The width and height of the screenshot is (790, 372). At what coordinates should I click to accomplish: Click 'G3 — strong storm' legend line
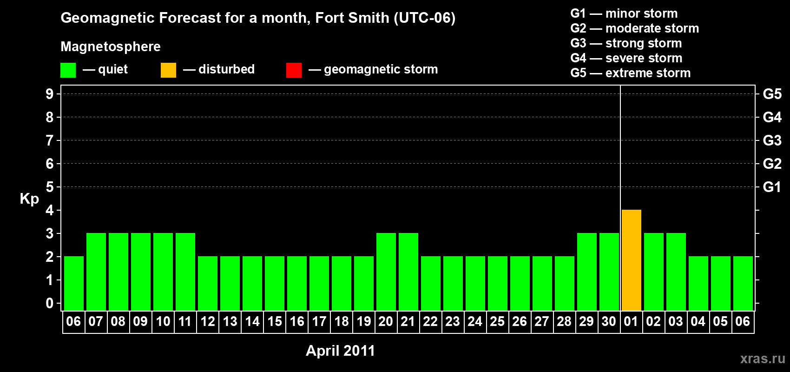point(626,43)
